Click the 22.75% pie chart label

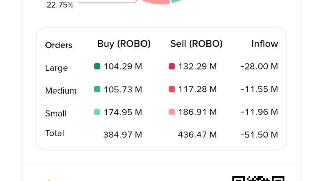(60, 5)
